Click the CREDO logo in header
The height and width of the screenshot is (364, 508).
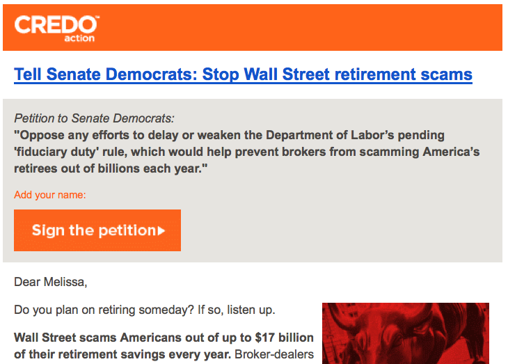coord(56,29)
